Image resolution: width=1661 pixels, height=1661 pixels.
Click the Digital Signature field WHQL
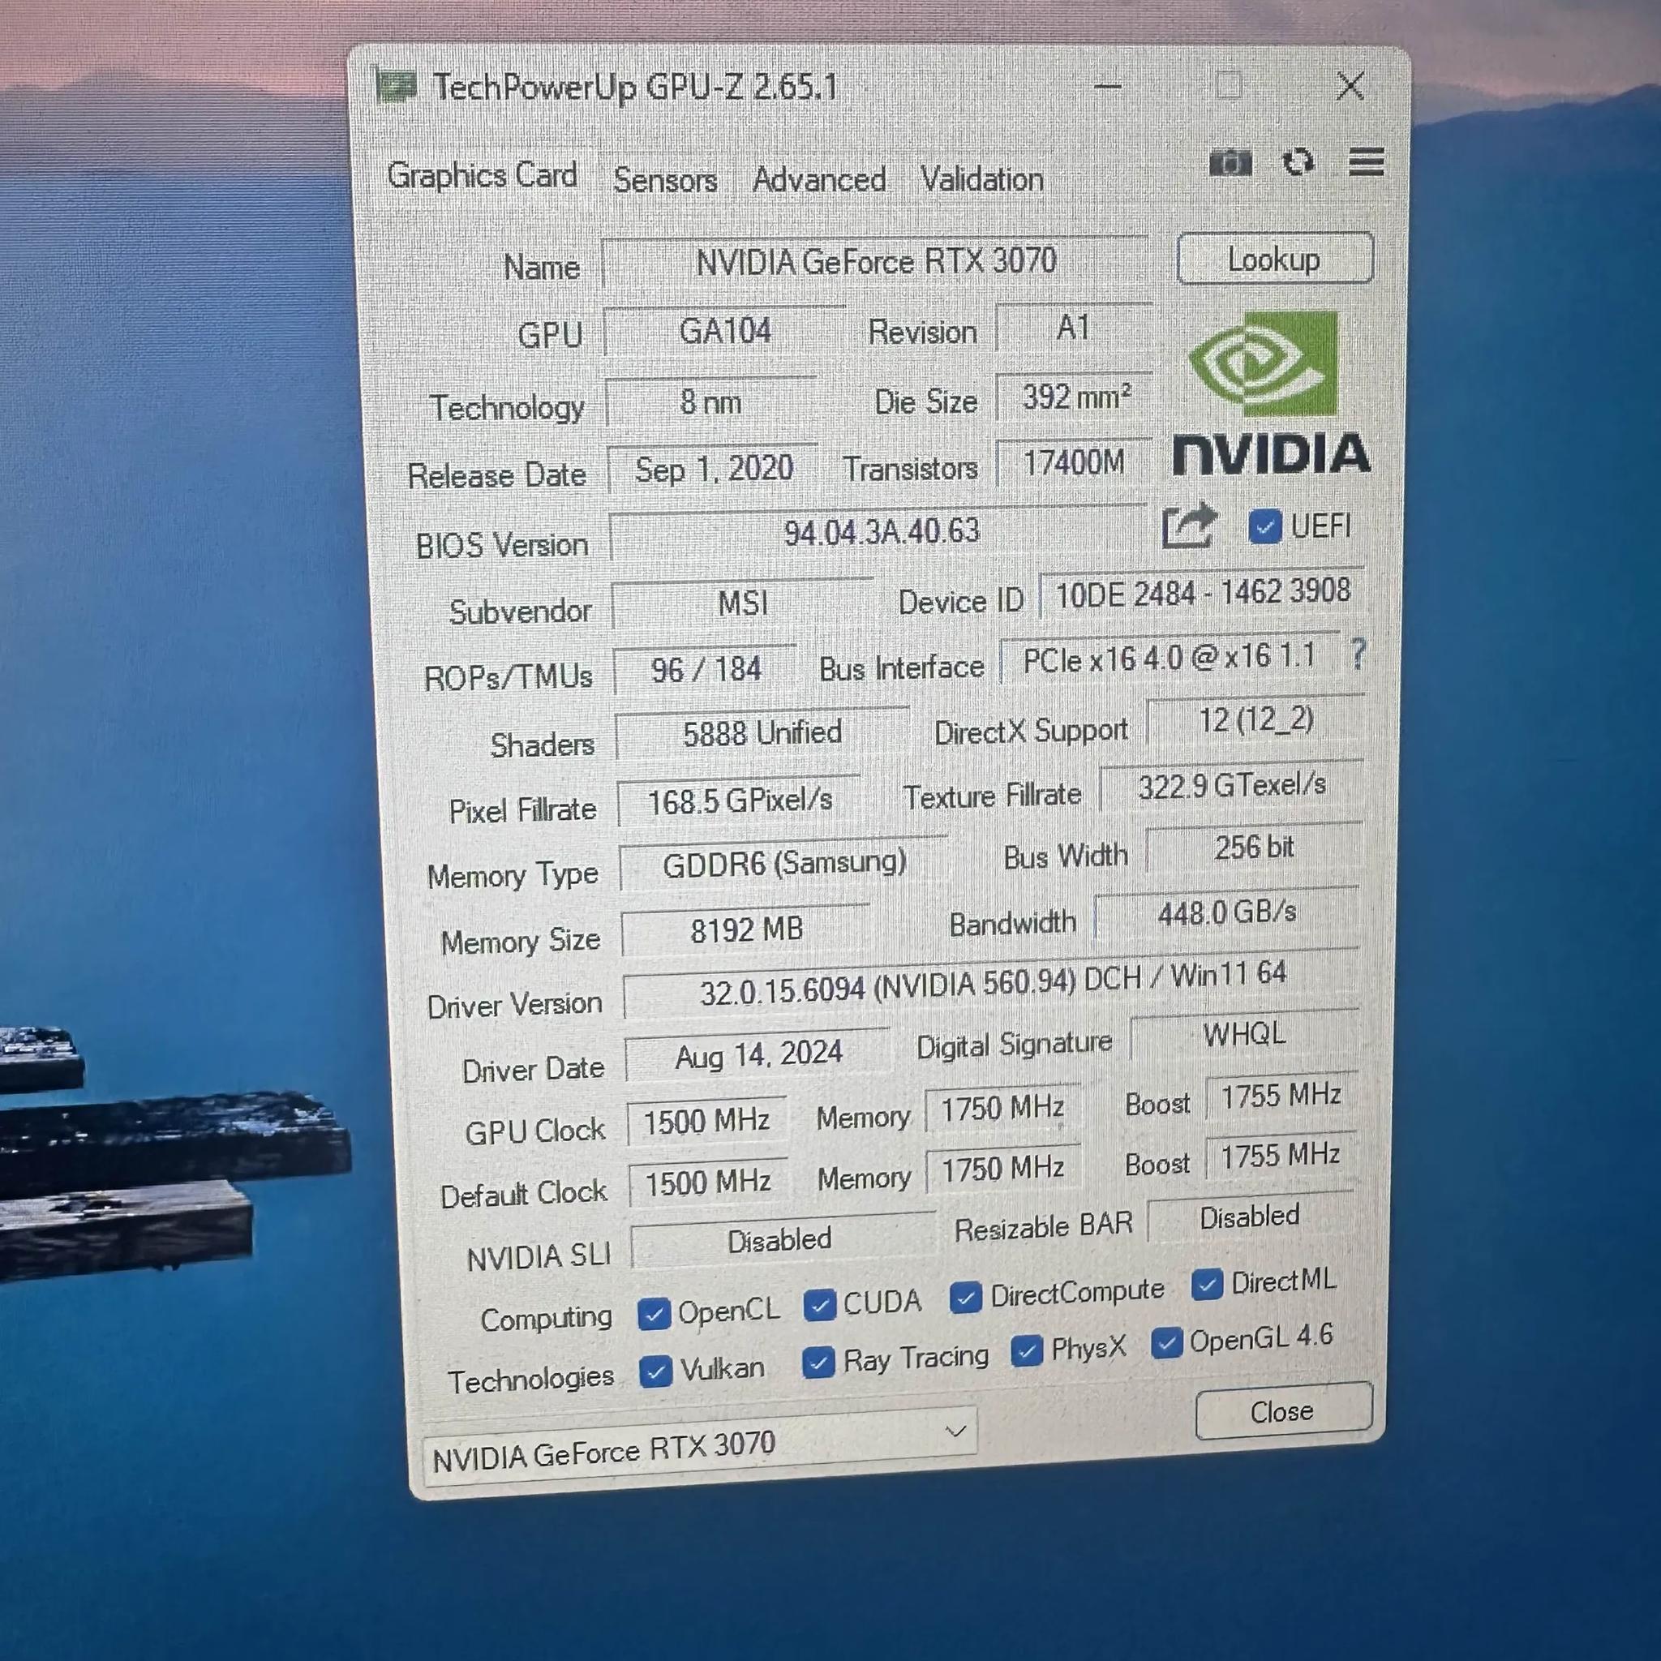1243,1036
